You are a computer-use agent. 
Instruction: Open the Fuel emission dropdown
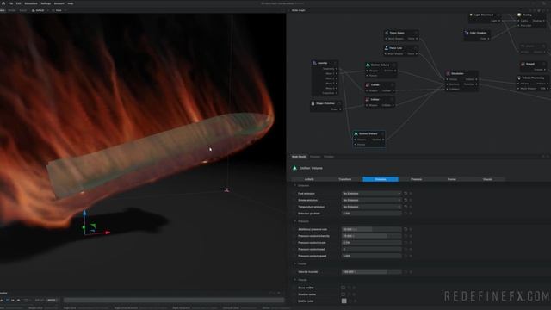(x=371, y=193)
